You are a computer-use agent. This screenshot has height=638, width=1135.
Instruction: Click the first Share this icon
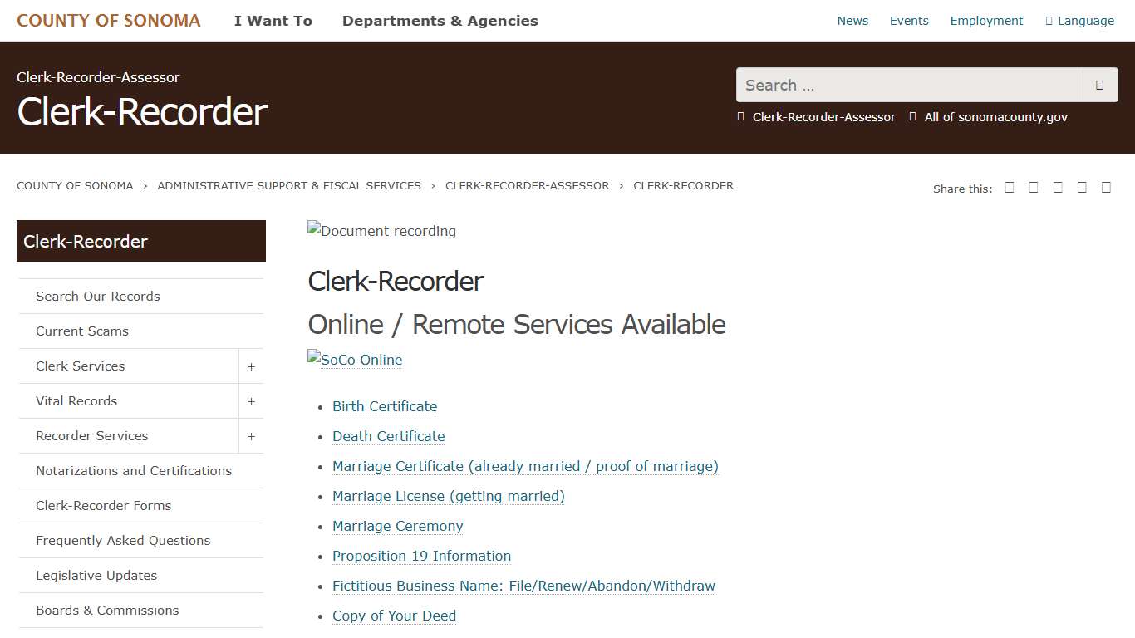click(x=1010, y=188)
